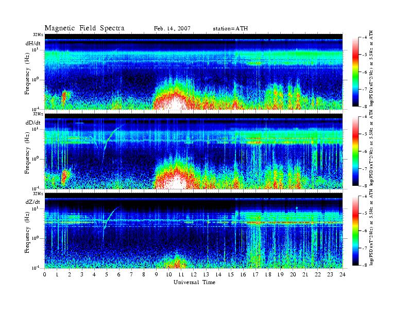The height and width of the screenshot is (315, 408).
Task: Click hour tick label 2 on time axis
Action: (70, 274)
